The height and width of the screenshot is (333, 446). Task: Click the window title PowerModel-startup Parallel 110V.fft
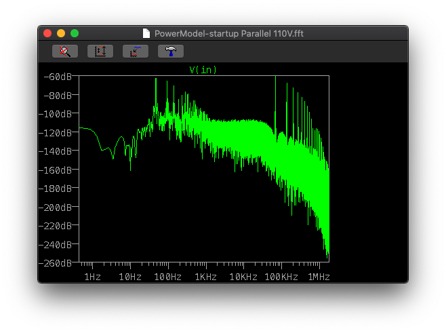pyautogui.click(x=229, y=34)
